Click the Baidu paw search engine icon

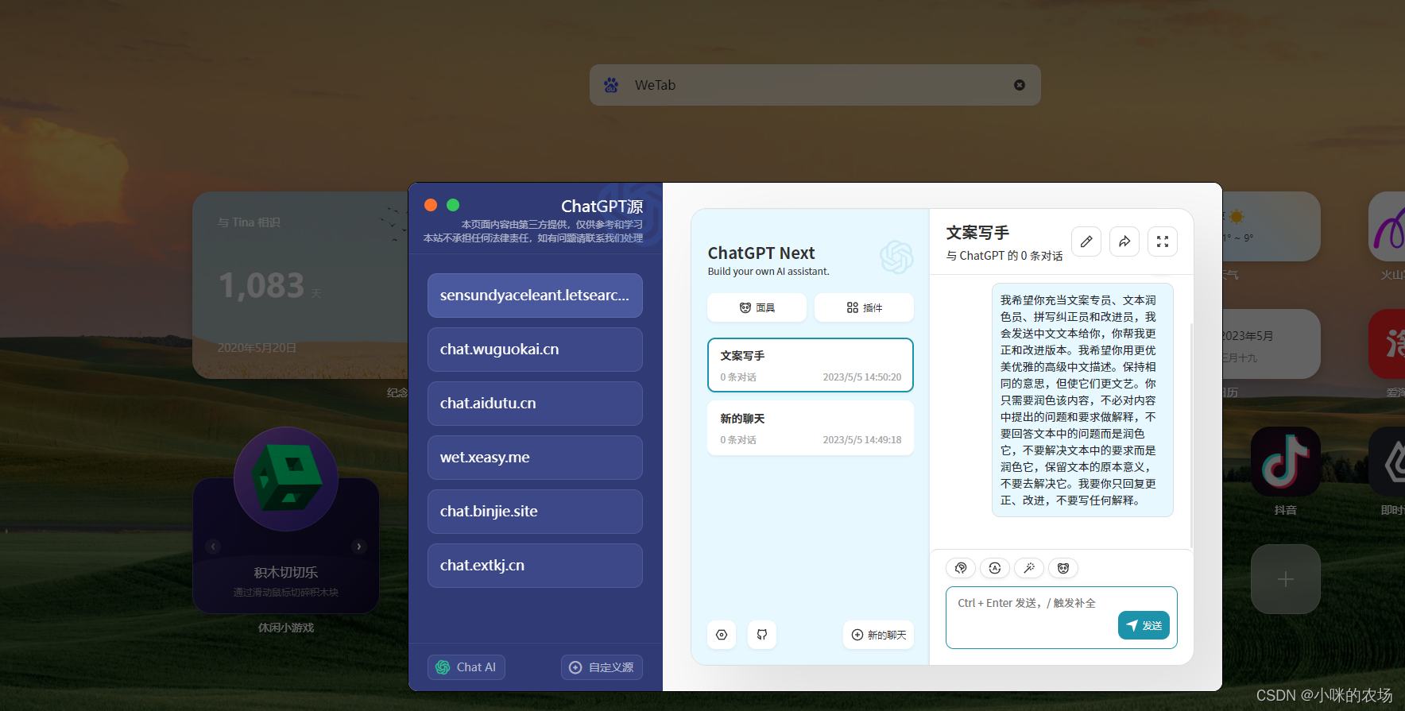tap(611, 85)
